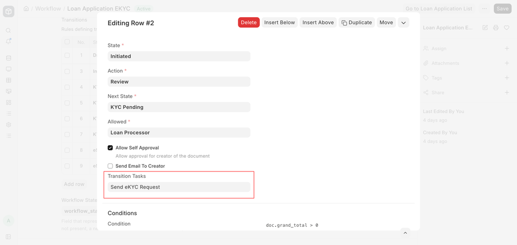The image size is (517, 245).
Task: Select checkbox for transitions row 5
Action: [67, 103]
